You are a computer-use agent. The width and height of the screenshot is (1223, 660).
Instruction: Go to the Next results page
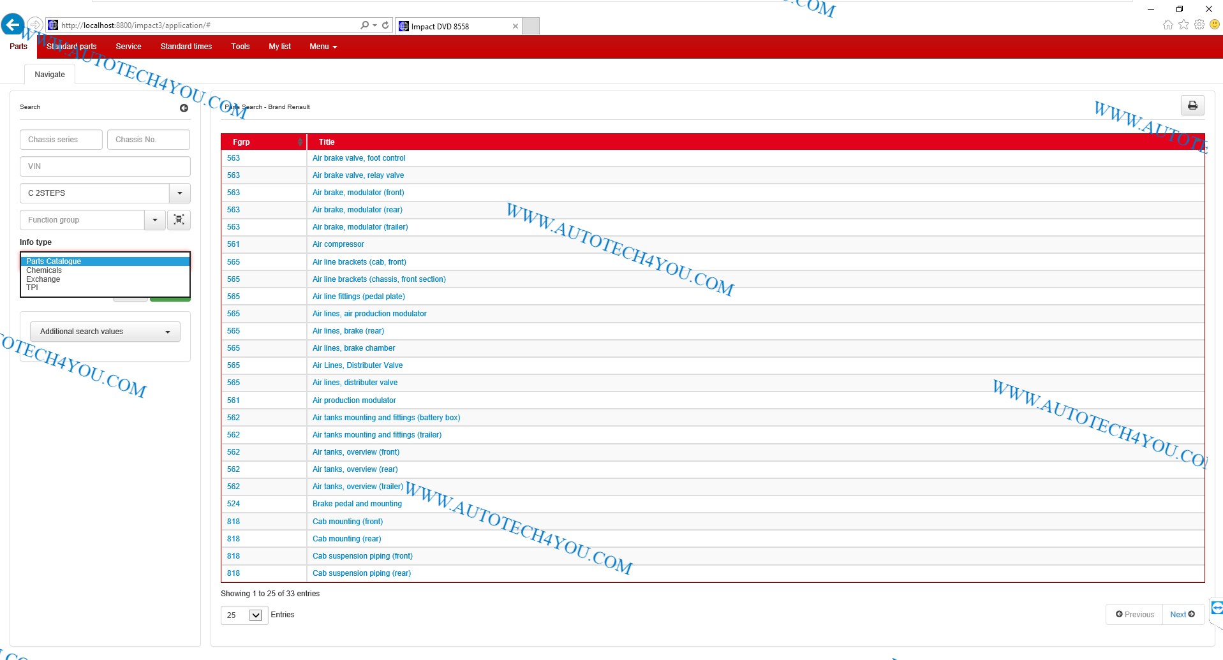pos(1182,615)
